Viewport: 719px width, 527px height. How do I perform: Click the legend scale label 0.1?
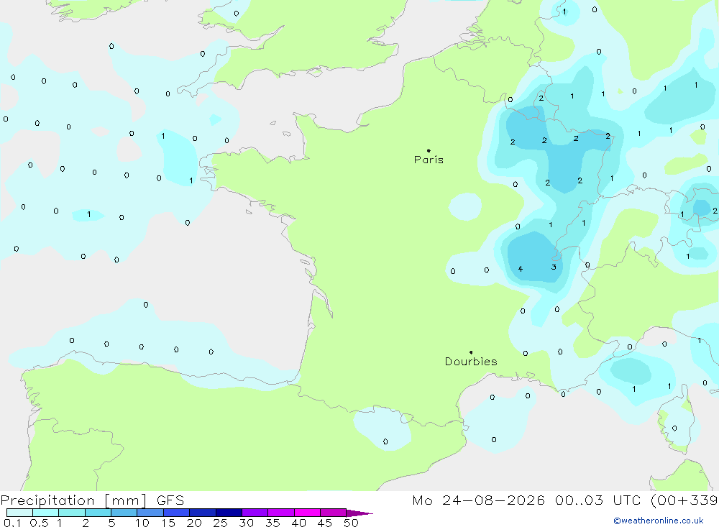point(12,523)
